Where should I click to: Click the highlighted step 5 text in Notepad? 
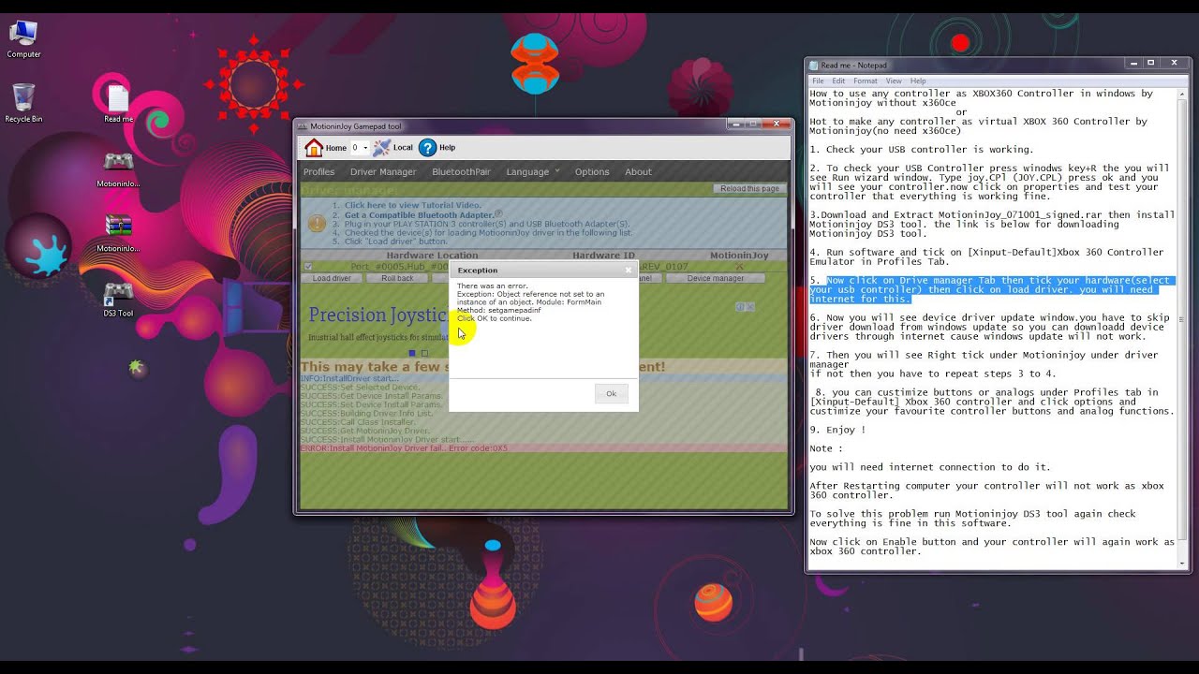[991, 289]
